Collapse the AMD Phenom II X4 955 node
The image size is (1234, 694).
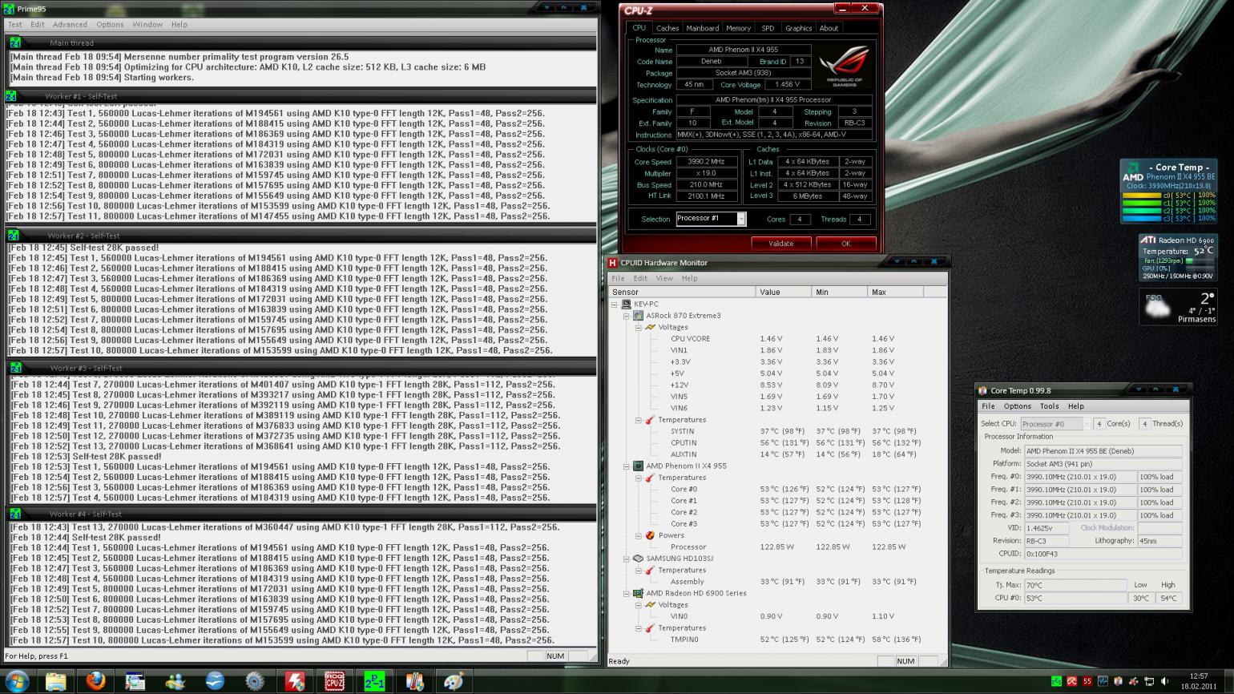(627, 466)
